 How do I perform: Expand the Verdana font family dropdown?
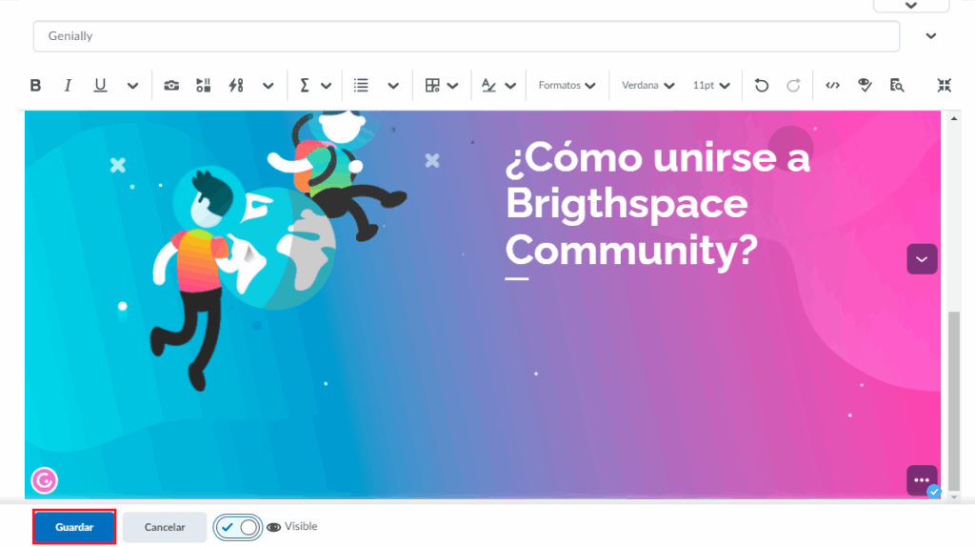[647, 86]
